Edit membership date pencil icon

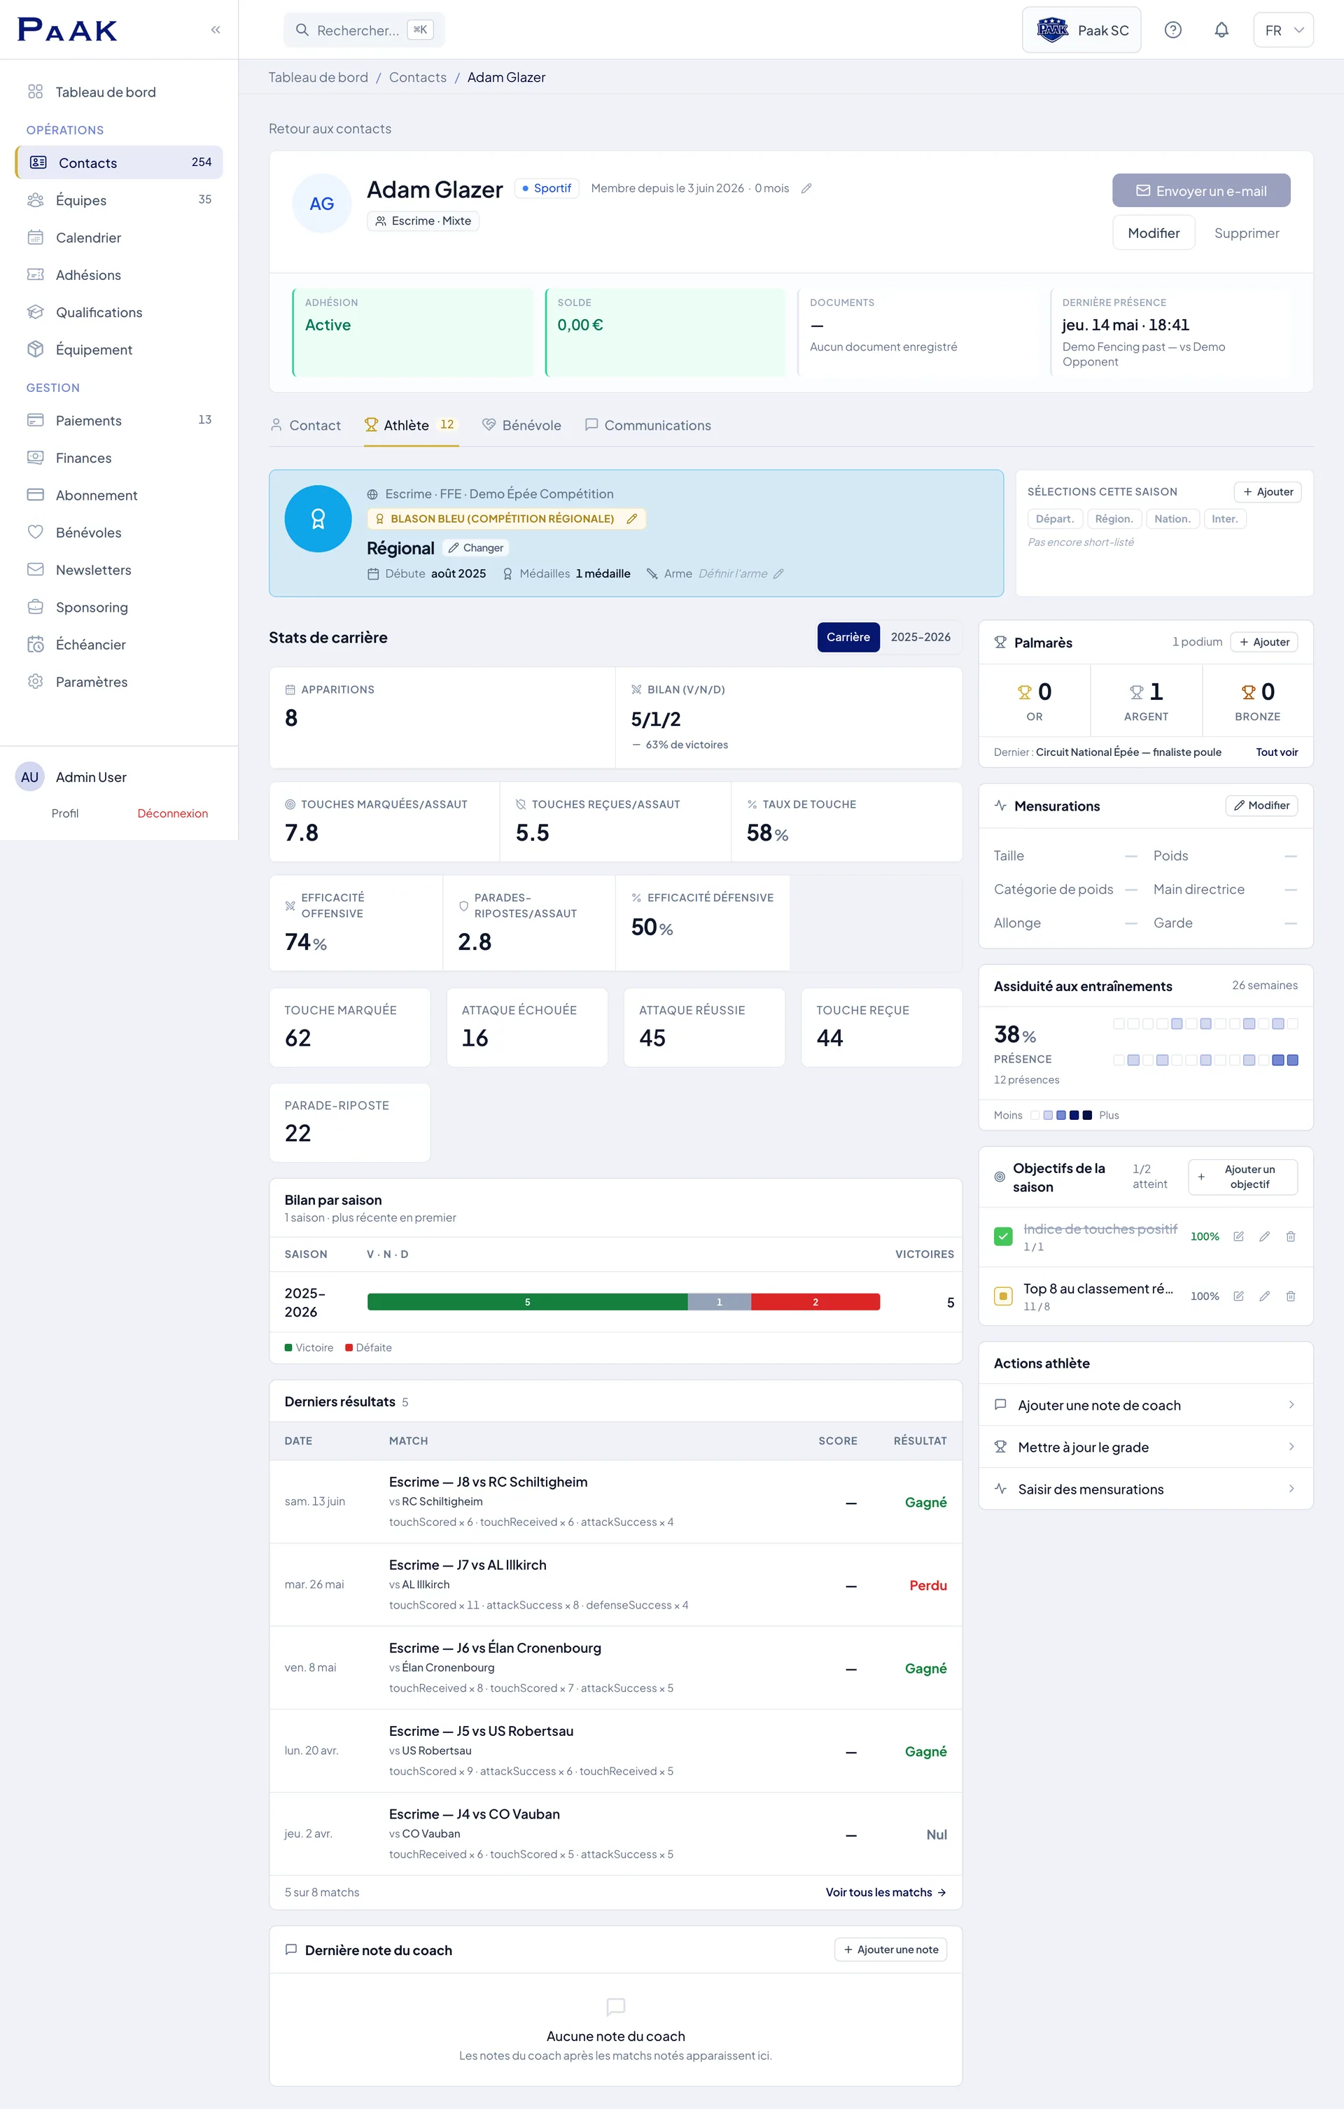[806, 188]
